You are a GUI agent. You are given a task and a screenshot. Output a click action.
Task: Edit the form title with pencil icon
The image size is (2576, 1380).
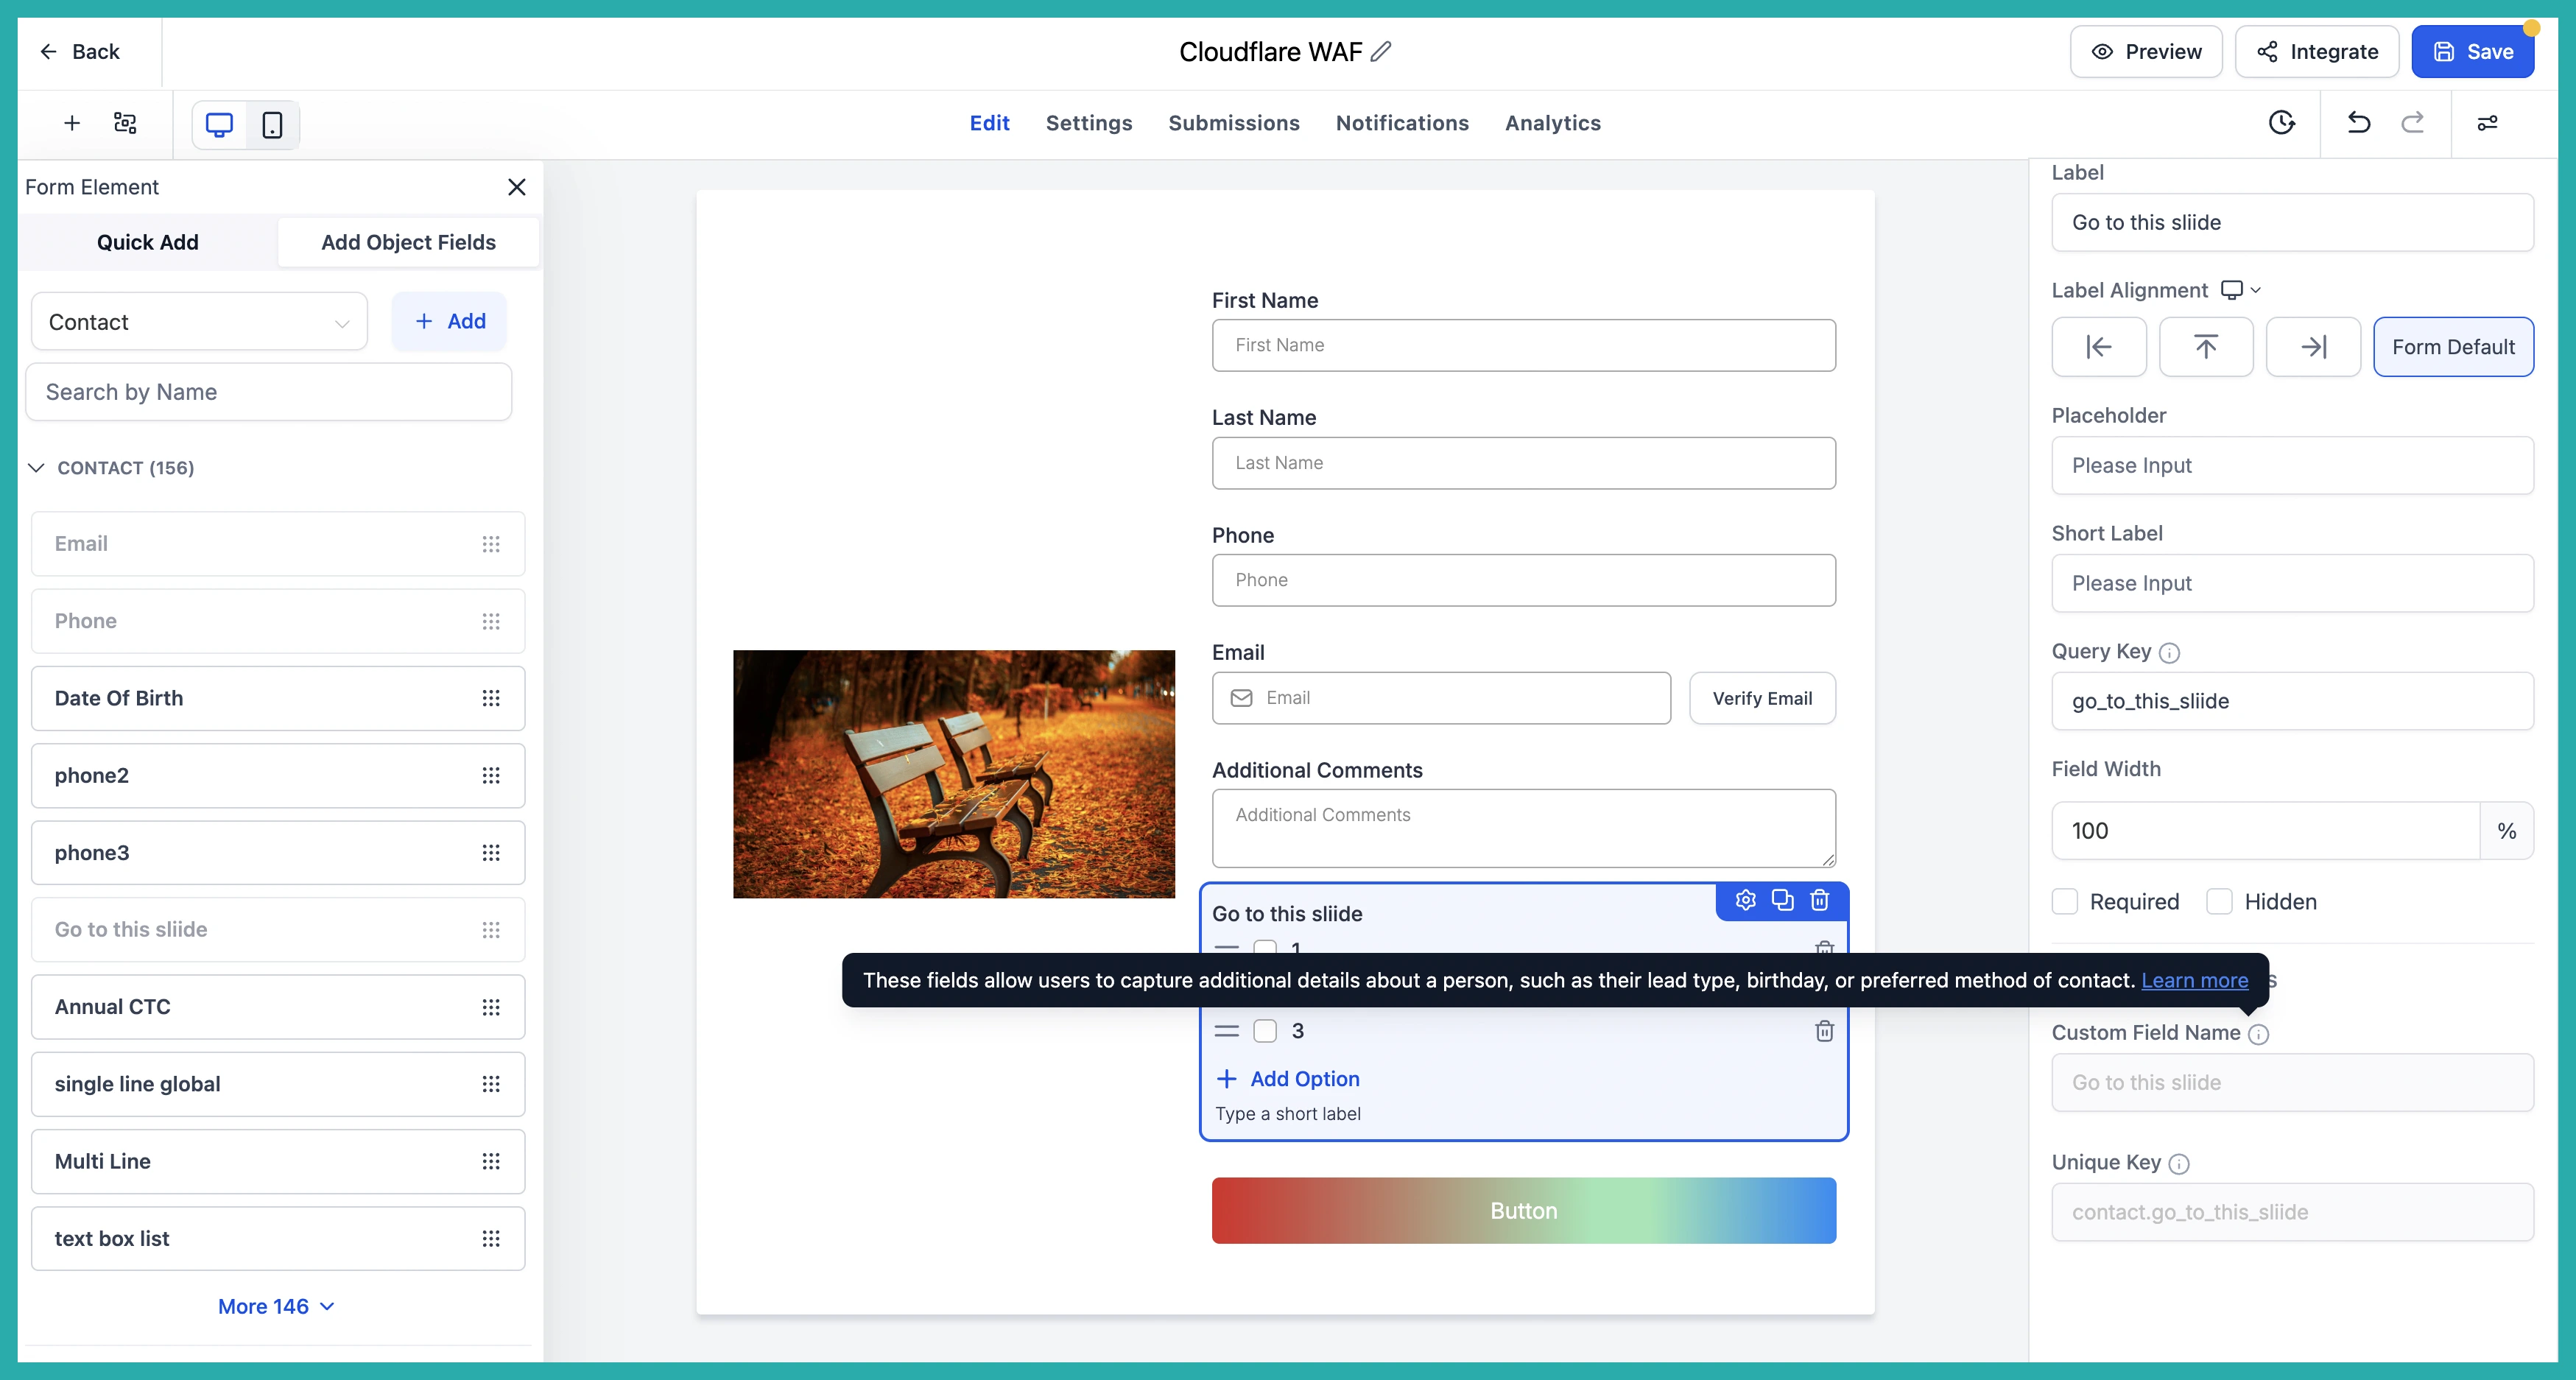click(x=1381, y=51)
